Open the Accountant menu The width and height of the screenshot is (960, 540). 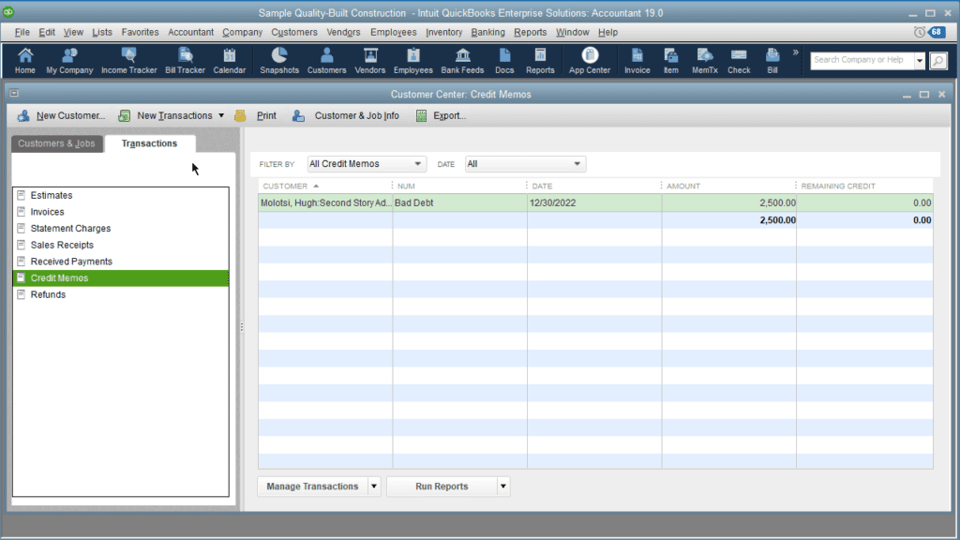point(190,31)
